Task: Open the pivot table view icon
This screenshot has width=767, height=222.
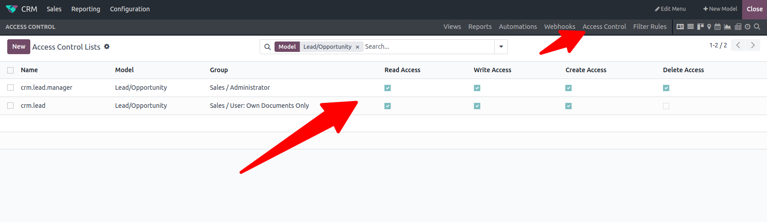Action: click(738, 27)
